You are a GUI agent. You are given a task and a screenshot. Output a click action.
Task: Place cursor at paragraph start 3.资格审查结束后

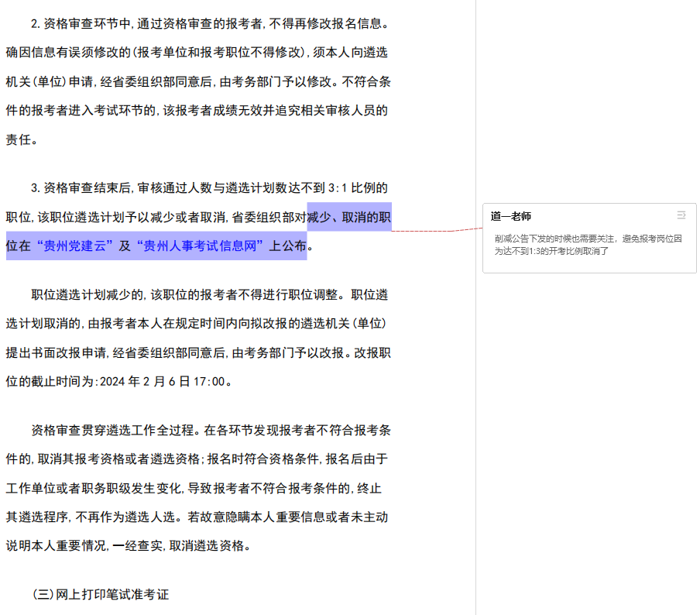(33, 187)
